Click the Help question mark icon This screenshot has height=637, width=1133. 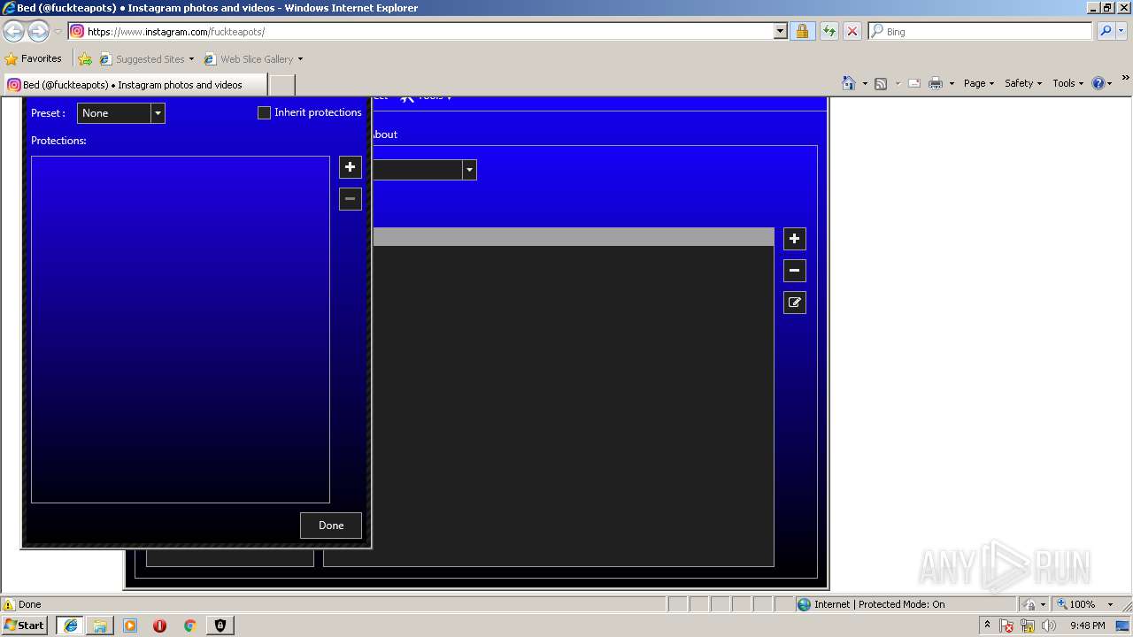click(1098, 83)
